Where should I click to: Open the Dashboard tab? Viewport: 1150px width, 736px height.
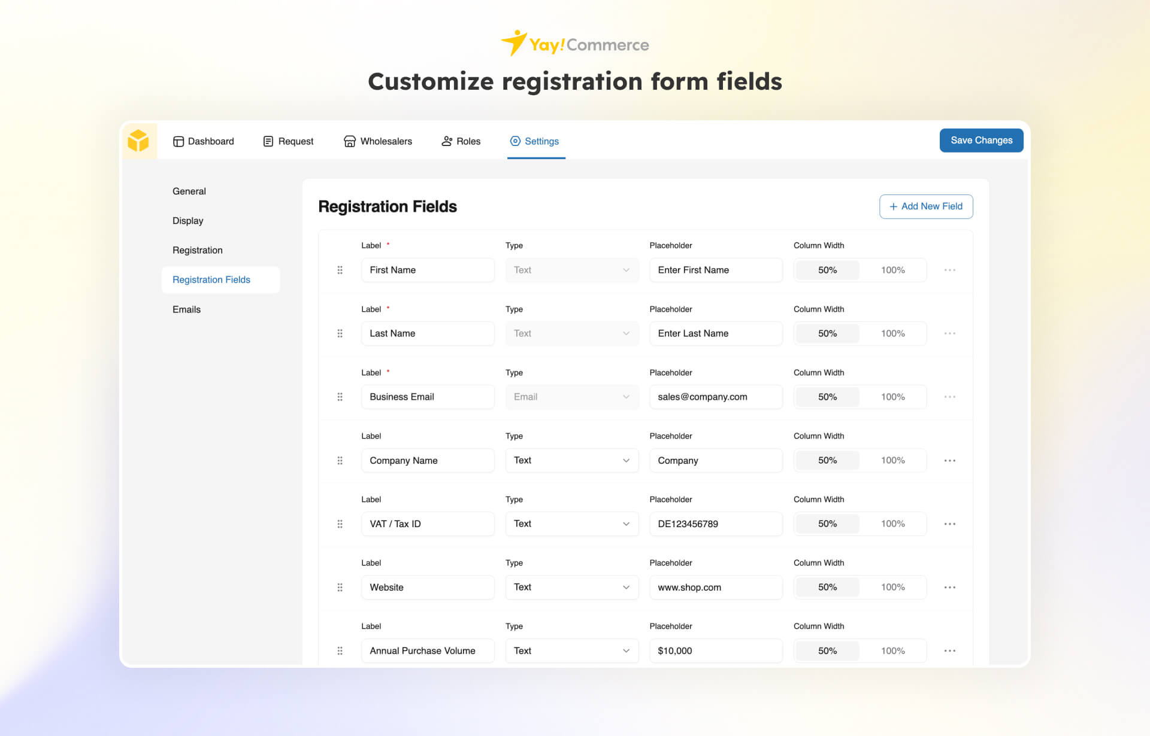pos(204,141)
